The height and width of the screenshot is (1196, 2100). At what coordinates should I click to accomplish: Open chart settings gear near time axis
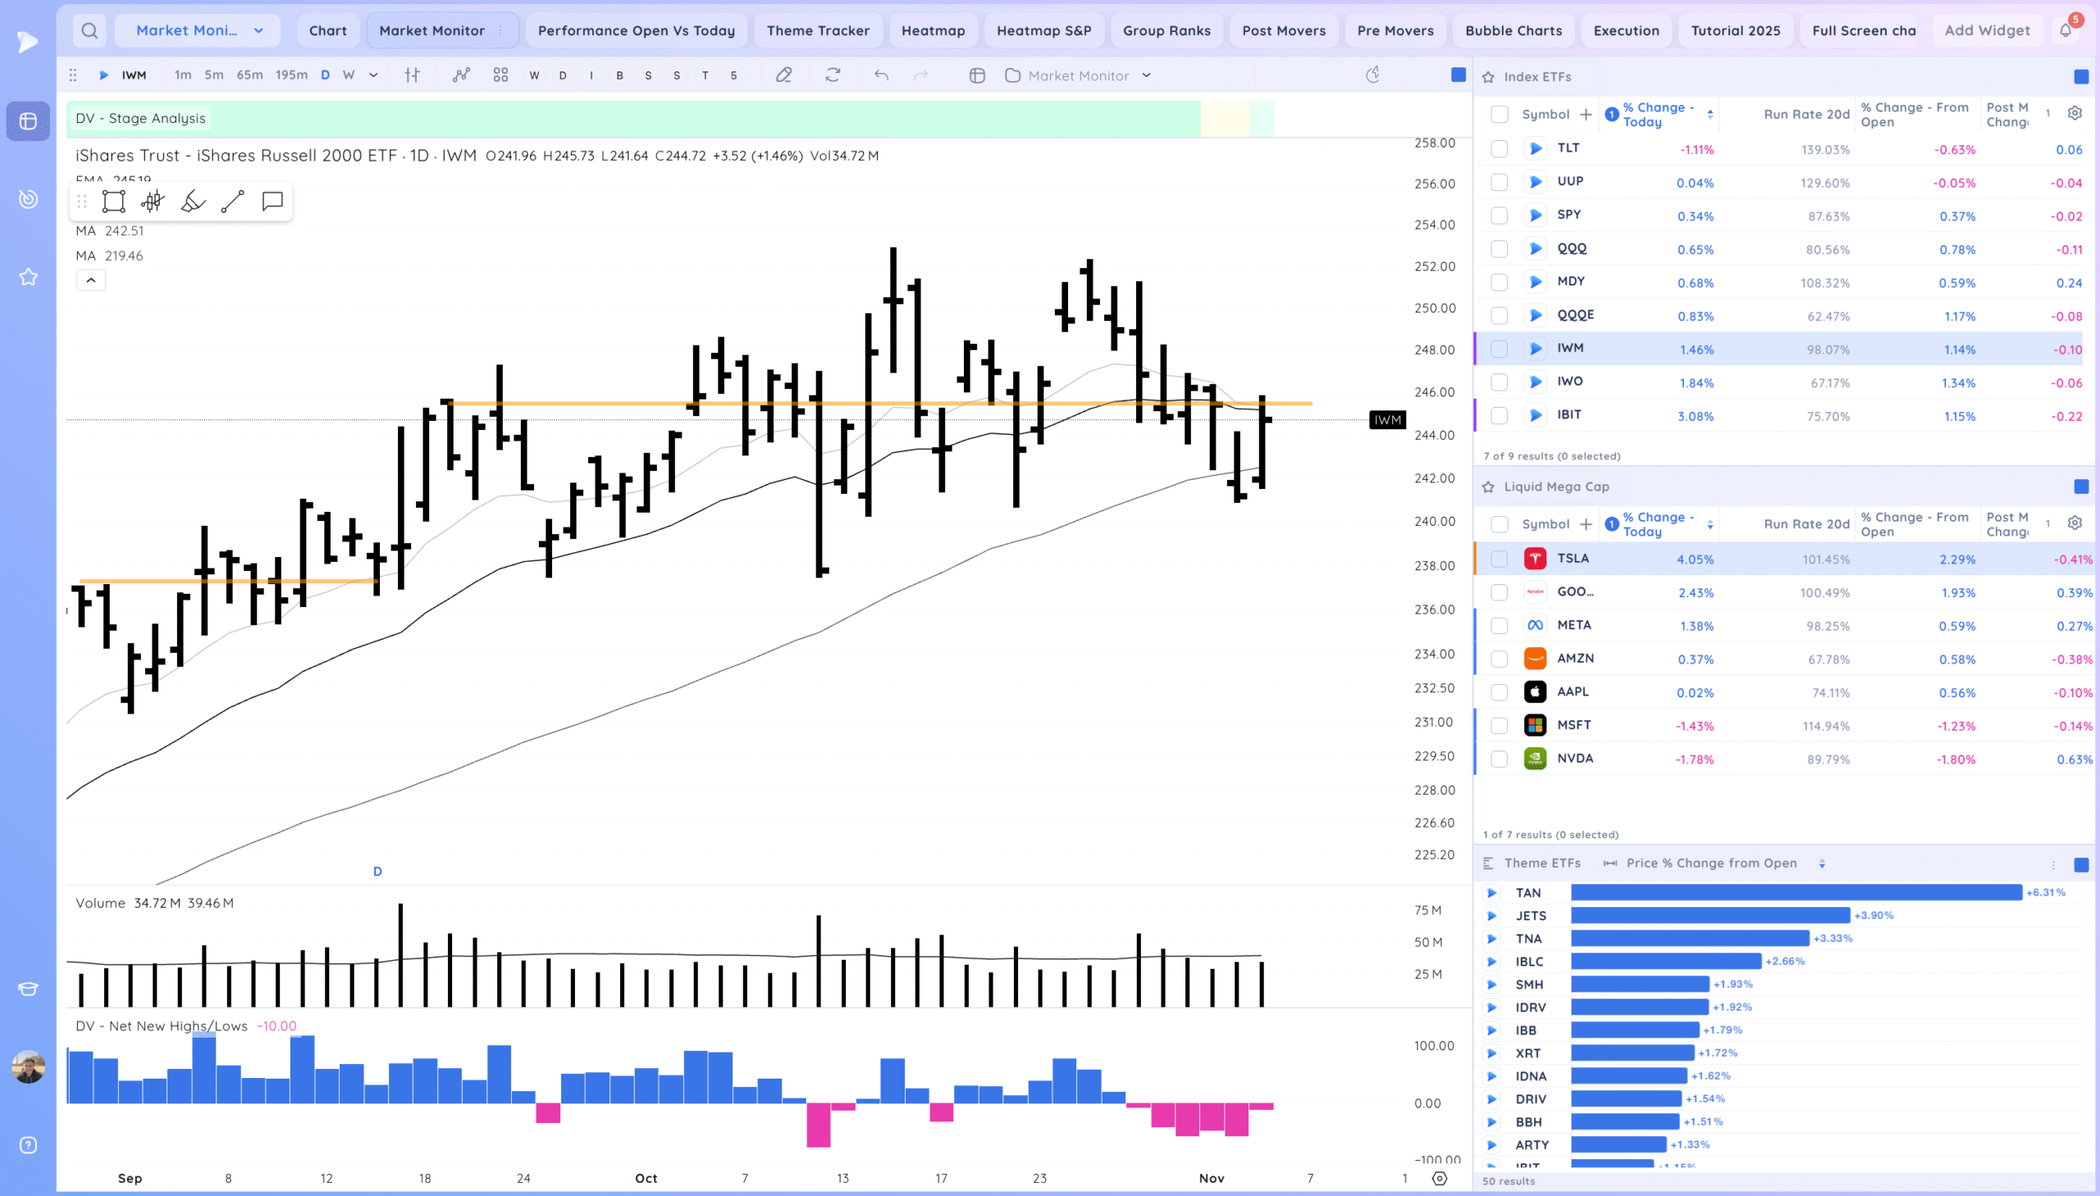click(1439, 1178)
